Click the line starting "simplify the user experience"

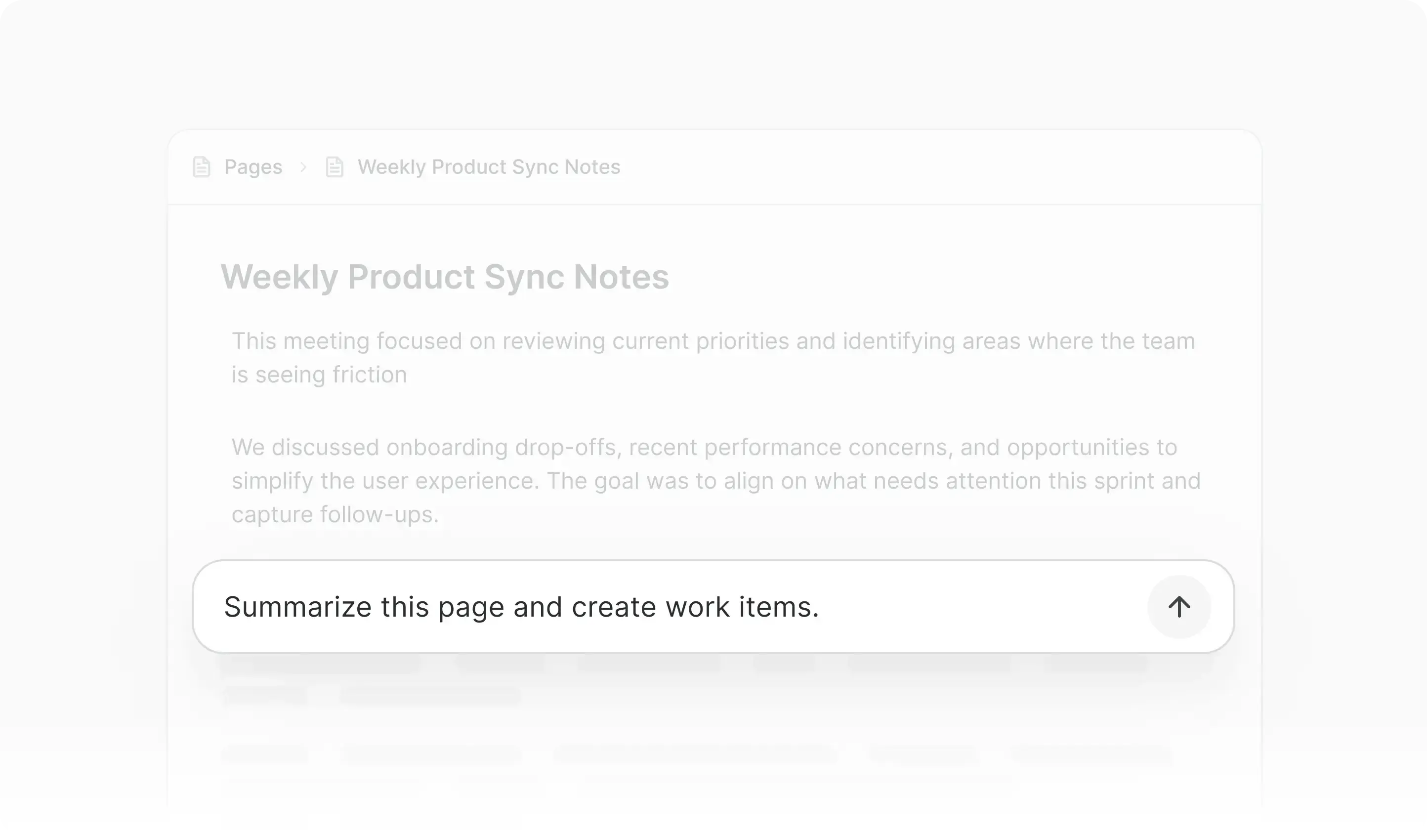point(716,481)
